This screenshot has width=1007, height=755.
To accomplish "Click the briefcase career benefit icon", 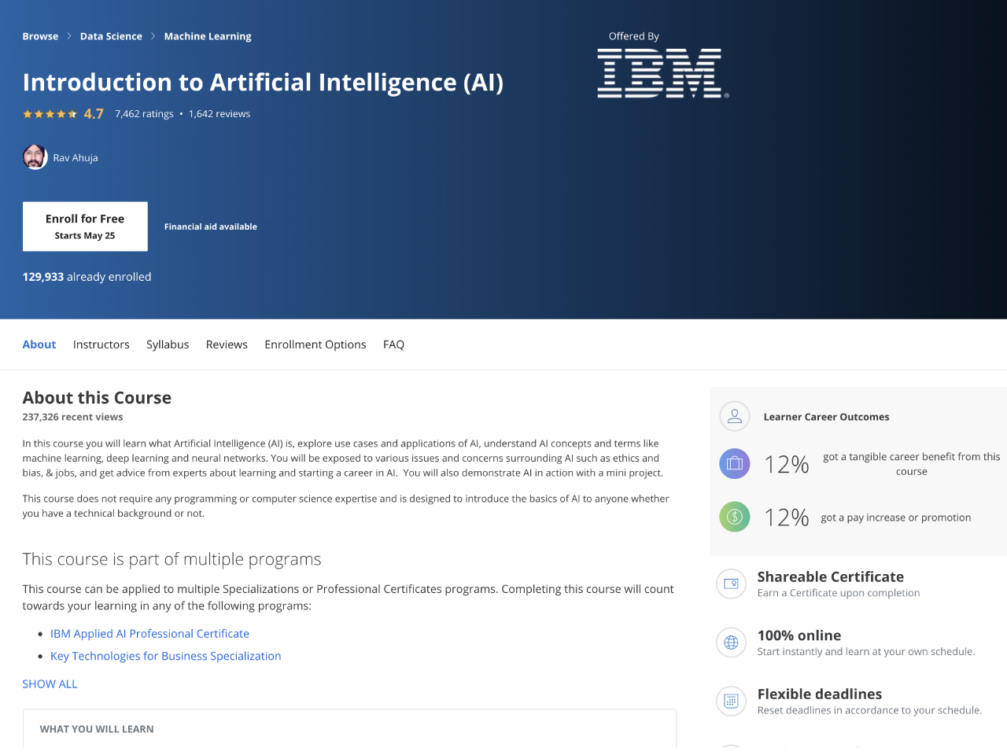I will [x=734, y=463].
